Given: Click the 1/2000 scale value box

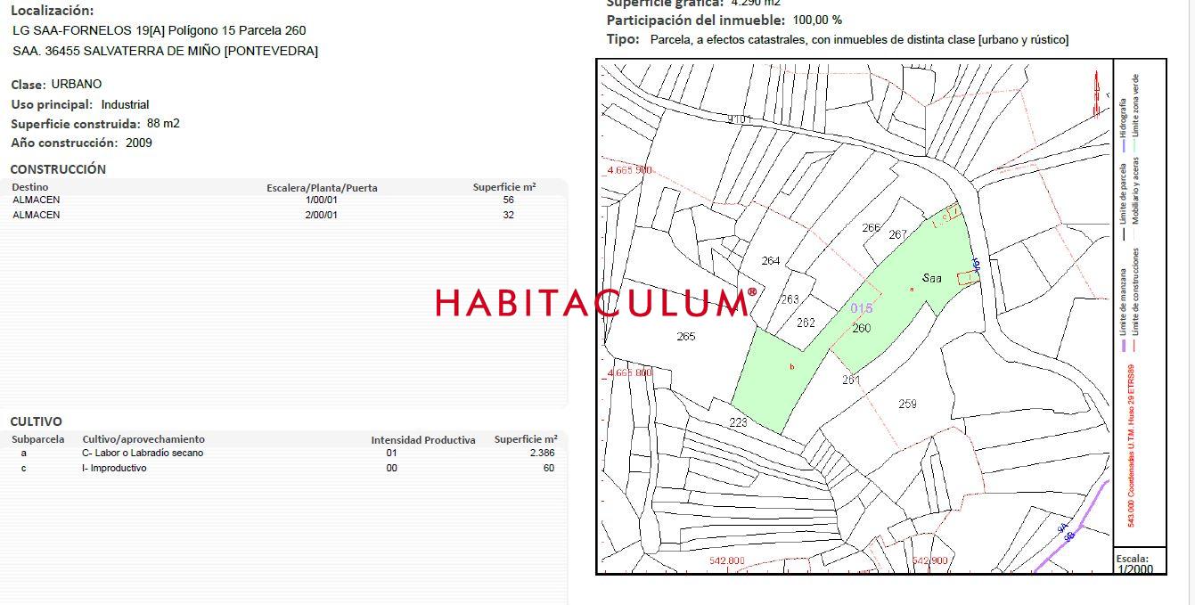Looking at the screenshot, I should click(x=1134, y=569).
